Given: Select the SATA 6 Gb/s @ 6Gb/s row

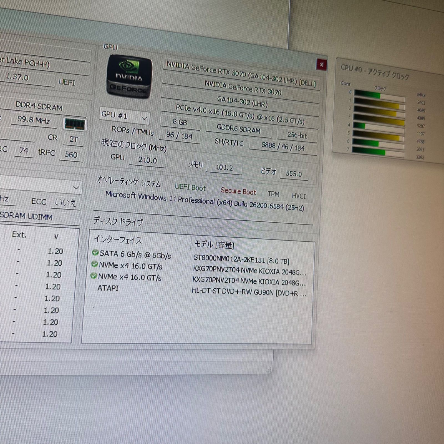Looking at the screenshot, I should [135, 254].
